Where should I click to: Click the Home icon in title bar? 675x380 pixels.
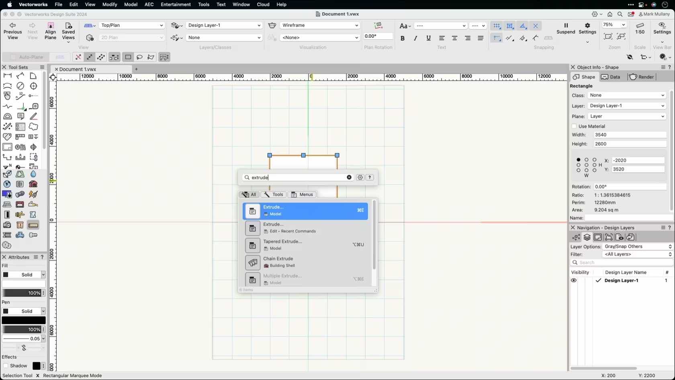pyautogui.click(x=610, y=14)
